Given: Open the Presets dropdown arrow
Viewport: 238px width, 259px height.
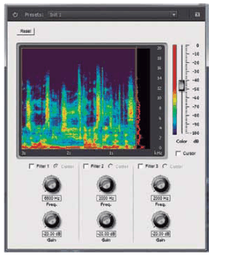Looking at the screenshot, I should [173, 15].
